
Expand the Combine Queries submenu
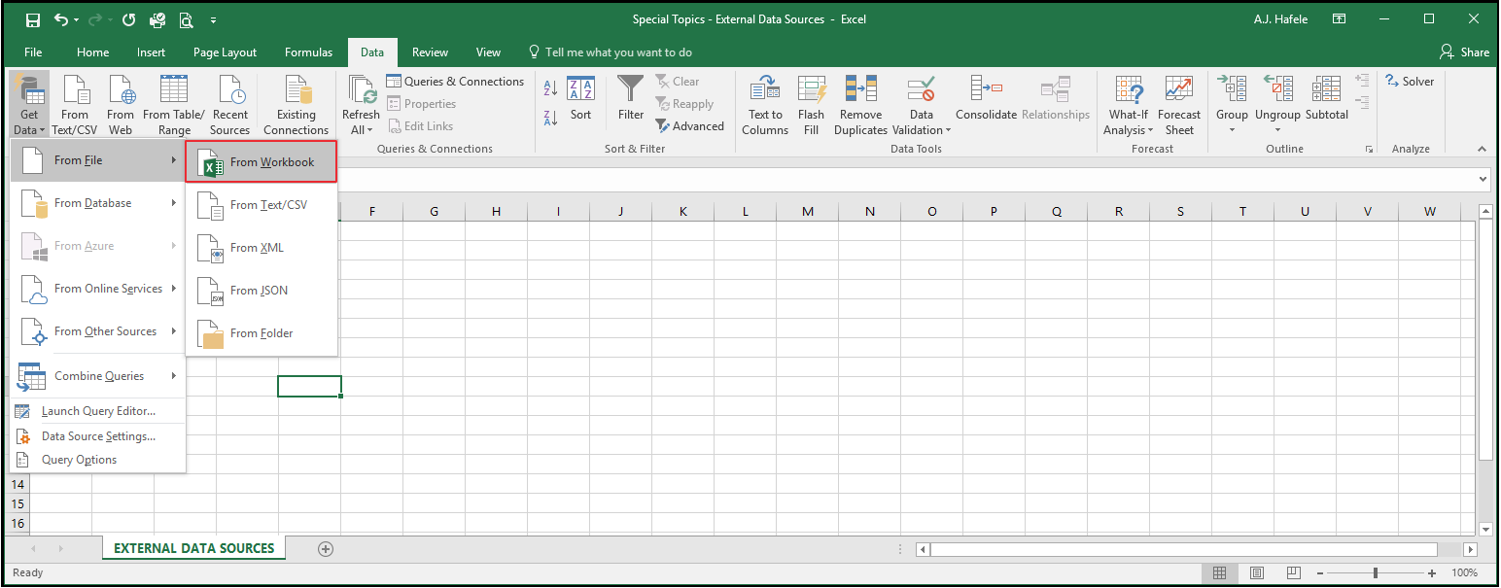[x=97, y=376]
